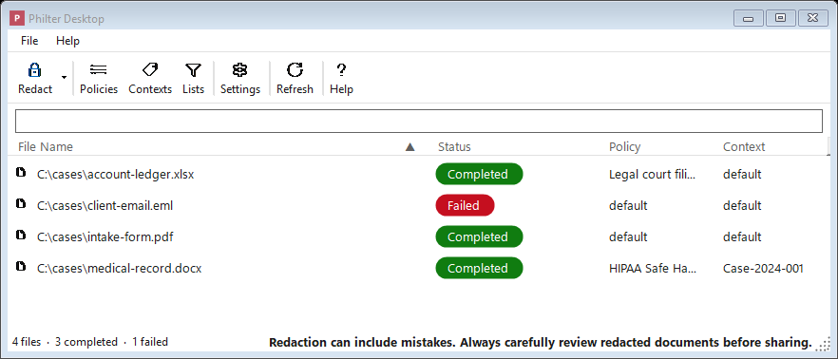This screenshot has height=359, width=838.
Task: Click the Redact lock icon
Action: (x=35, y=70)
